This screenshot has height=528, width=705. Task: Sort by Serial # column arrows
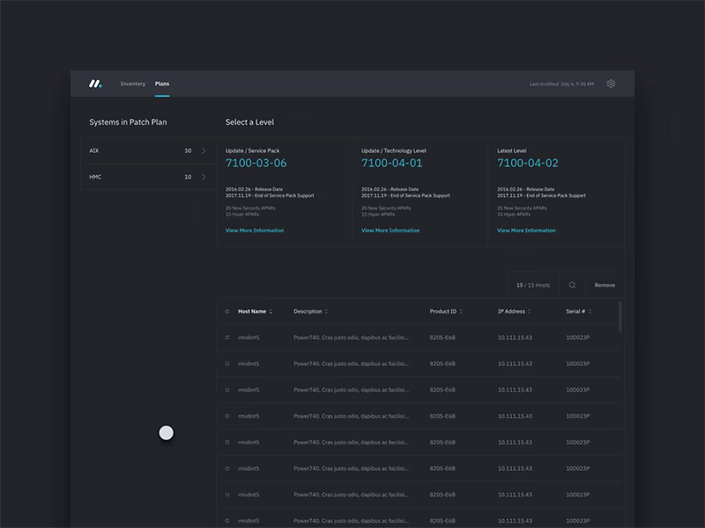point(590,312)
